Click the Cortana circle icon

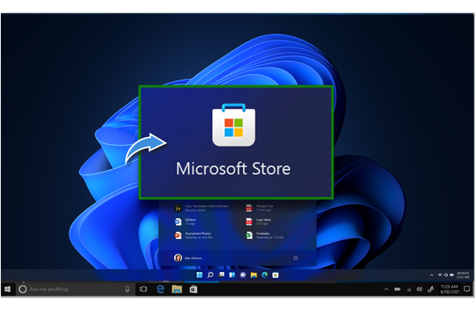click(22, 289)
